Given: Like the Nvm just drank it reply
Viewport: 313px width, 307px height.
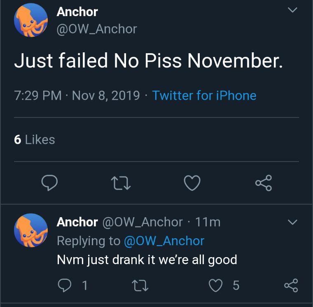Looking at the screenshot, I should [216, 285].
